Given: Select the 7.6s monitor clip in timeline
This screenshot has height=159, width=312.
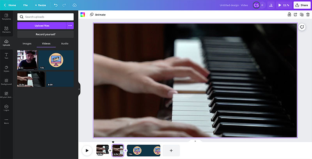Looking at the screenshot, I should tap(144, 150).
